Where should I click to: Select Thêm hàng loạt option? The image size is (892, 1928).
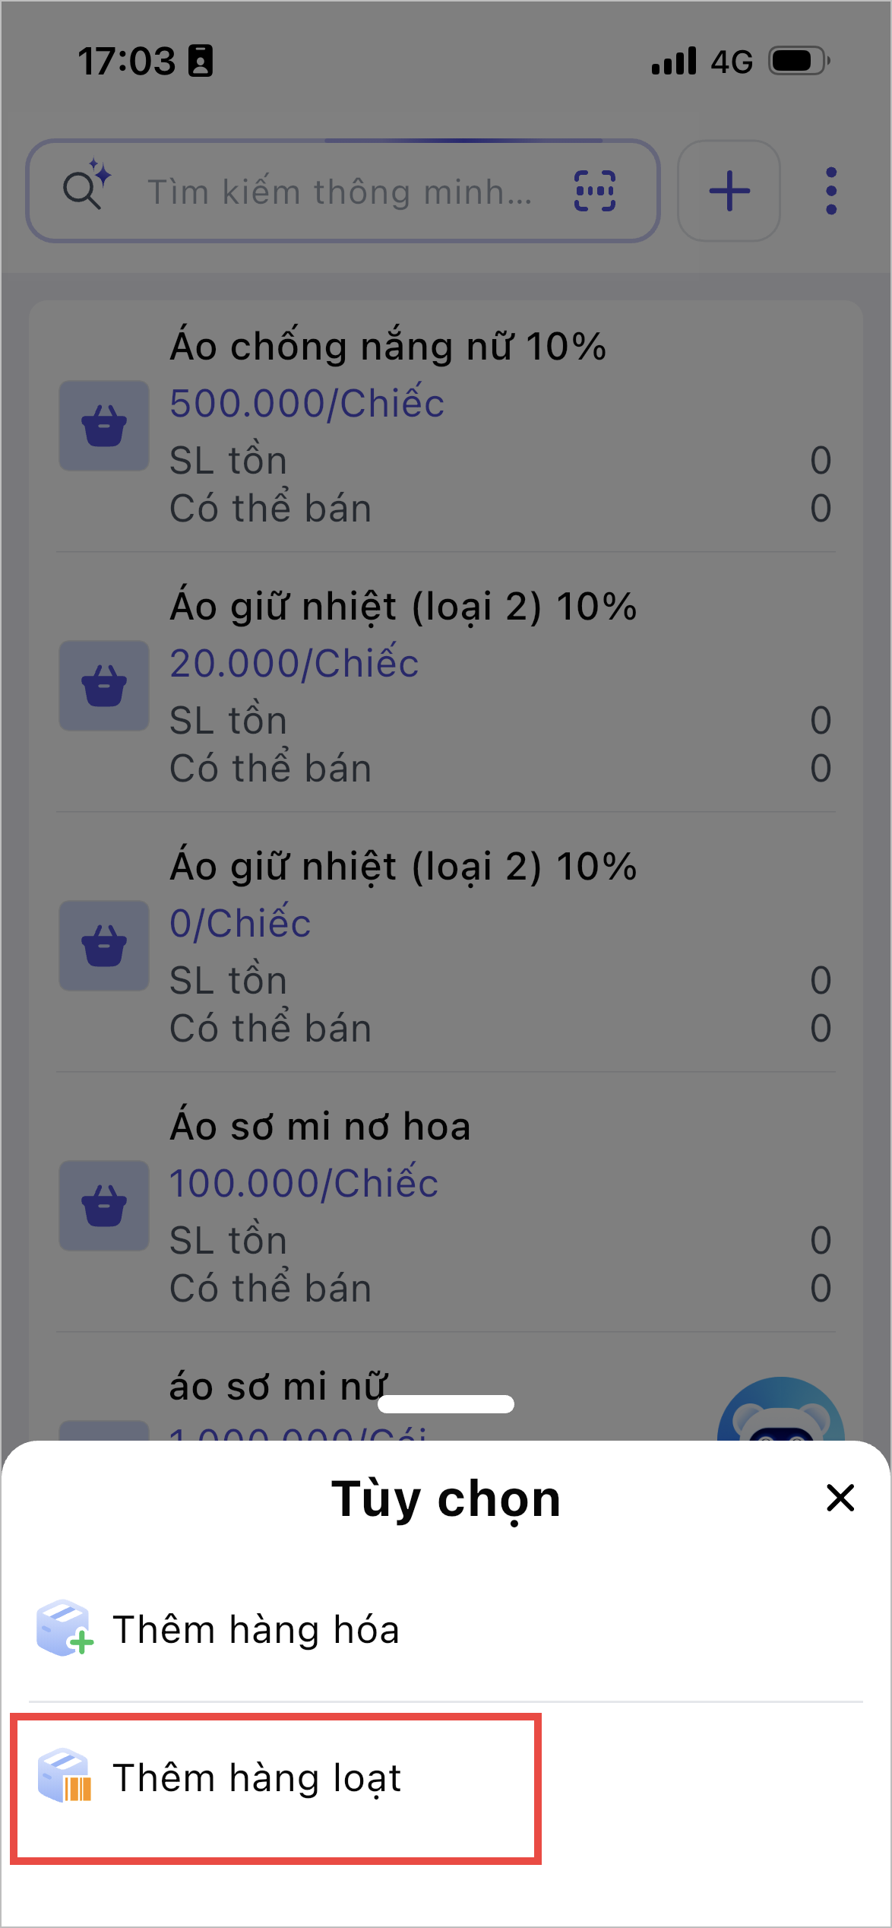coord(257,1778)
